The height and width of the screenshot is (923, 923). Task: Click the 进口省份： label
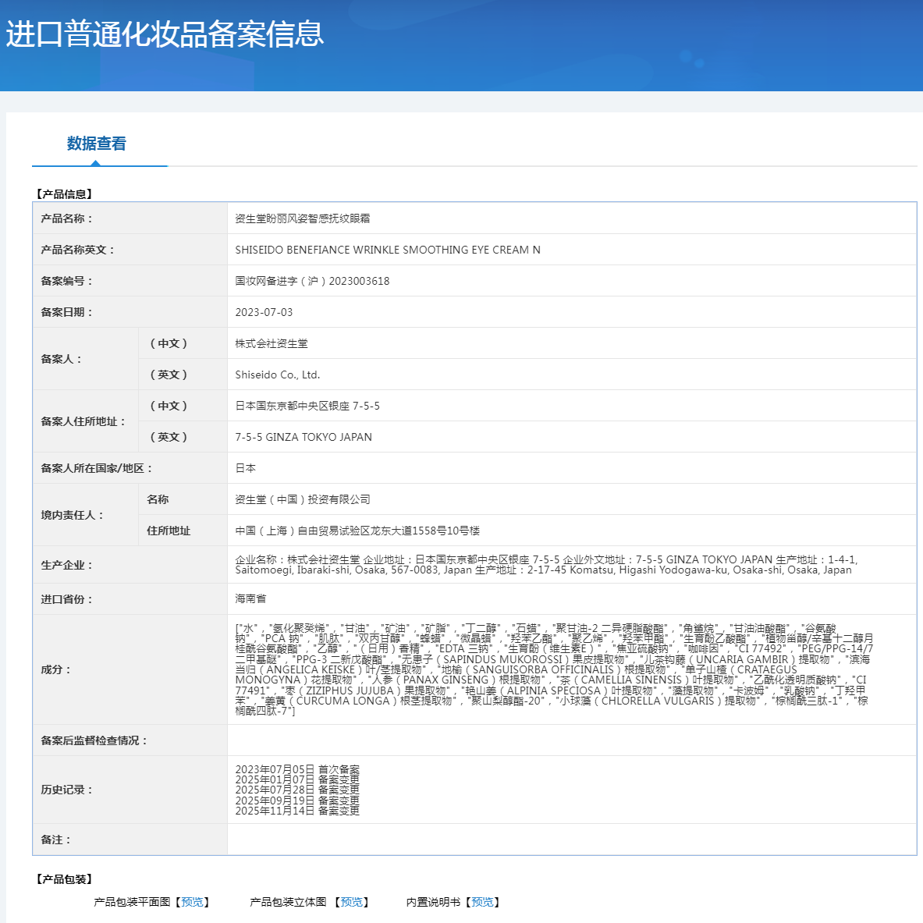coord(67,598)
